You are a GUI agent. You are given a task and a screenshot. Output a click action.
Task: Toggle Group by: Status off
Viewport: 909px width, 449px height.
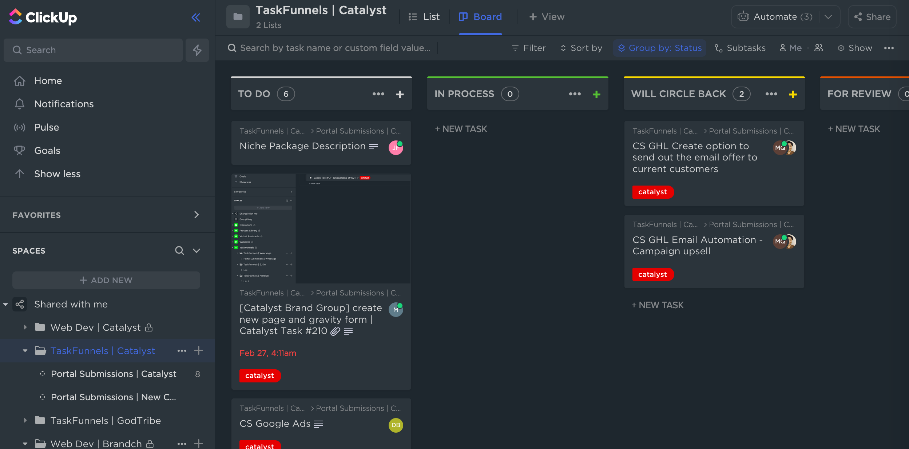pyautogui.click(x=659, y=48)
